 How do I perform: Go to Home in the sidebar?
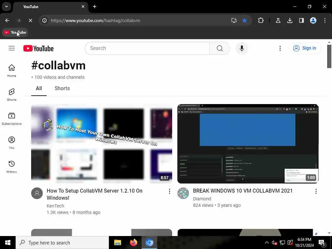click(12, 71)
